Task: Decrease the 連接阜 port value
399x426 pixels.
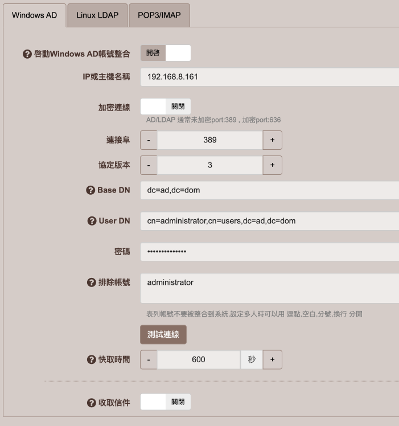Action: (x=149, y=140)
